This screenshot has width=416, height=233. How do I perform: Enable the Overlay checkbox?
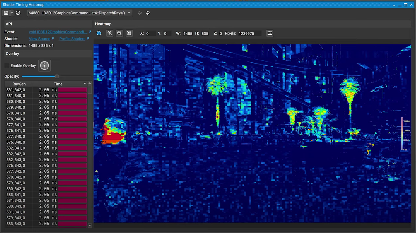click(7, 66)
